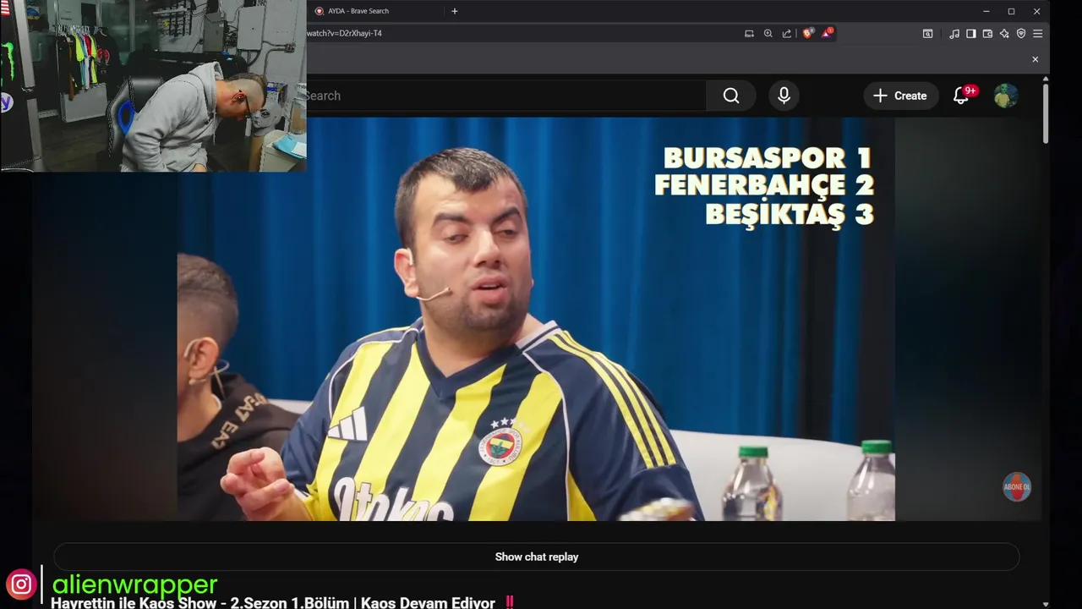The height and width of the screenshot is (609, 1082).
Task: Toggle the Brave sidebar panel icon
Action: coord(970,33)
